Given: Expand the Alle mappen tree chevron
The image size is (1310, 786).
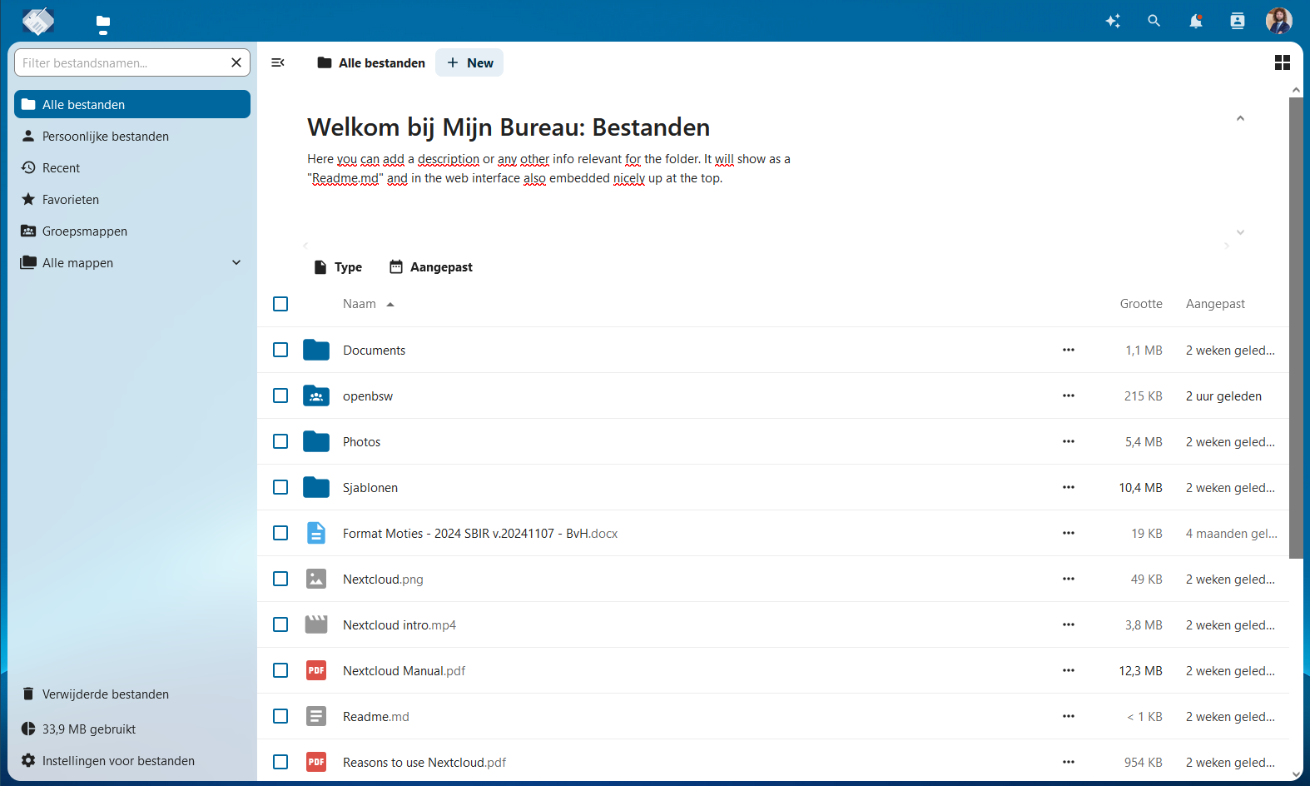Looking at the screenshot, I should pyautogui.click(x=236, y=262).
